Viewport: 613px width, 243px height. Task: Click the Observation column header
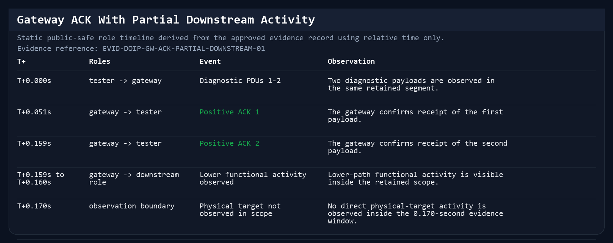pyautogui.click(x=351, y=61)
